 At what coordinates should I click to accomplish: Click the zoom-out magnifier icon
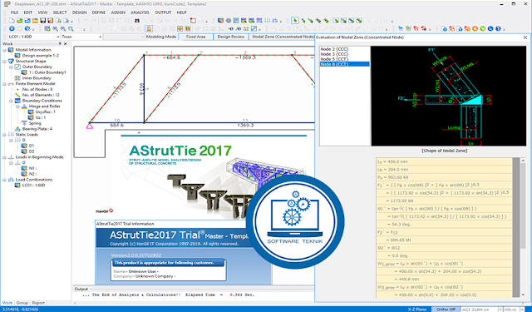63,29
